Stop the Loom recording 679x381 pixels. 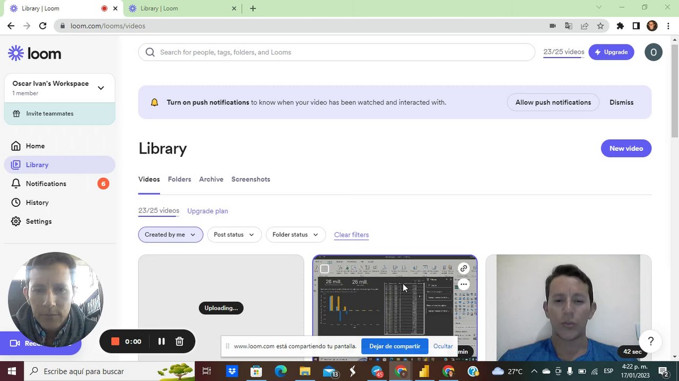pyautogui.click(x=115, y=341)
